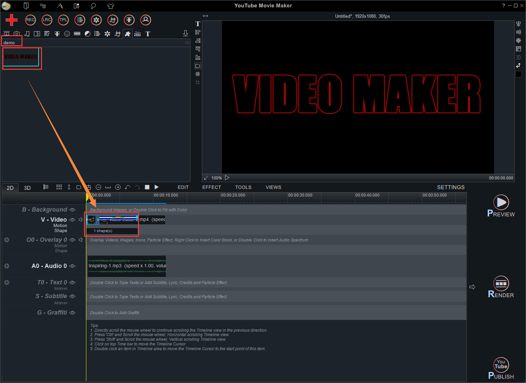Click the zoom out minus timeline icon

(98, 187)
